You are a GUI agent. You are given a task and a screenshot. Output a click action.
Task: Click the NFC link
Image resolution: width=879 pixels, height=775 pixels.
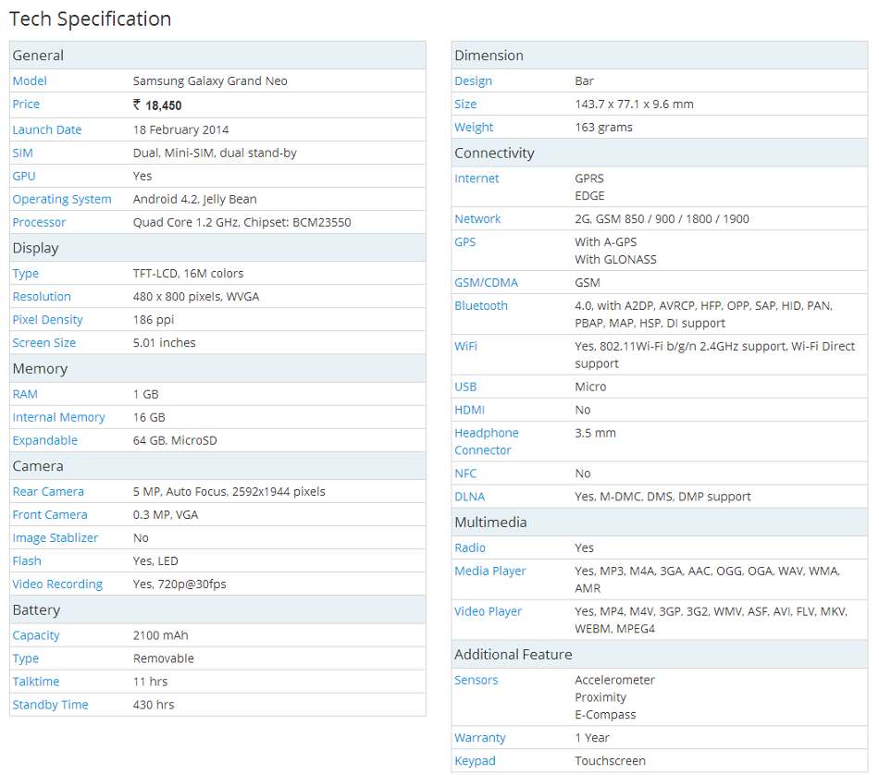point(465,474)
